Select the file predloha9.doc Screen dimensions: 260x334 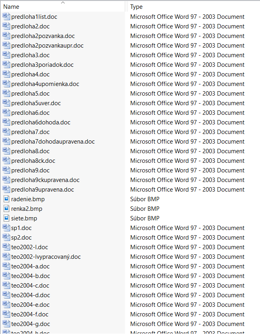(x=30, y=170)
